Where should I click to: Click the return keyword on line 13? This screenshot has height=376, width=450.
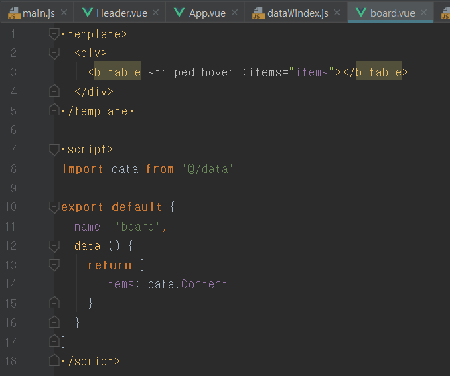110,265
